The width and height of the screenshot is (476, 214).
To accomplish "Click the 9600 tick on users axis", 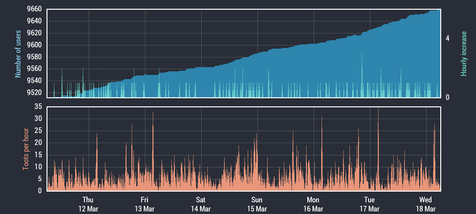I will click(34, 45).
